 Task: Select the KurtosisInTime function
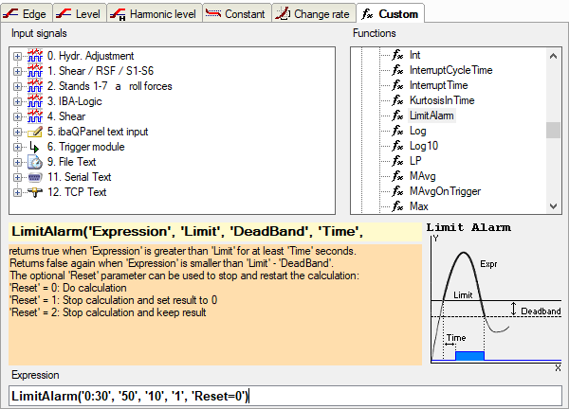441,100
